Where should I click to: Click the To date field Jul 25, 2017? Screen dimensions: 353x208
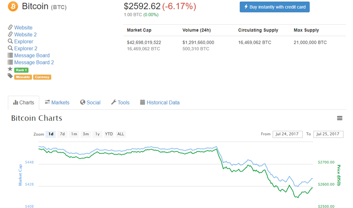pos(328,134)
